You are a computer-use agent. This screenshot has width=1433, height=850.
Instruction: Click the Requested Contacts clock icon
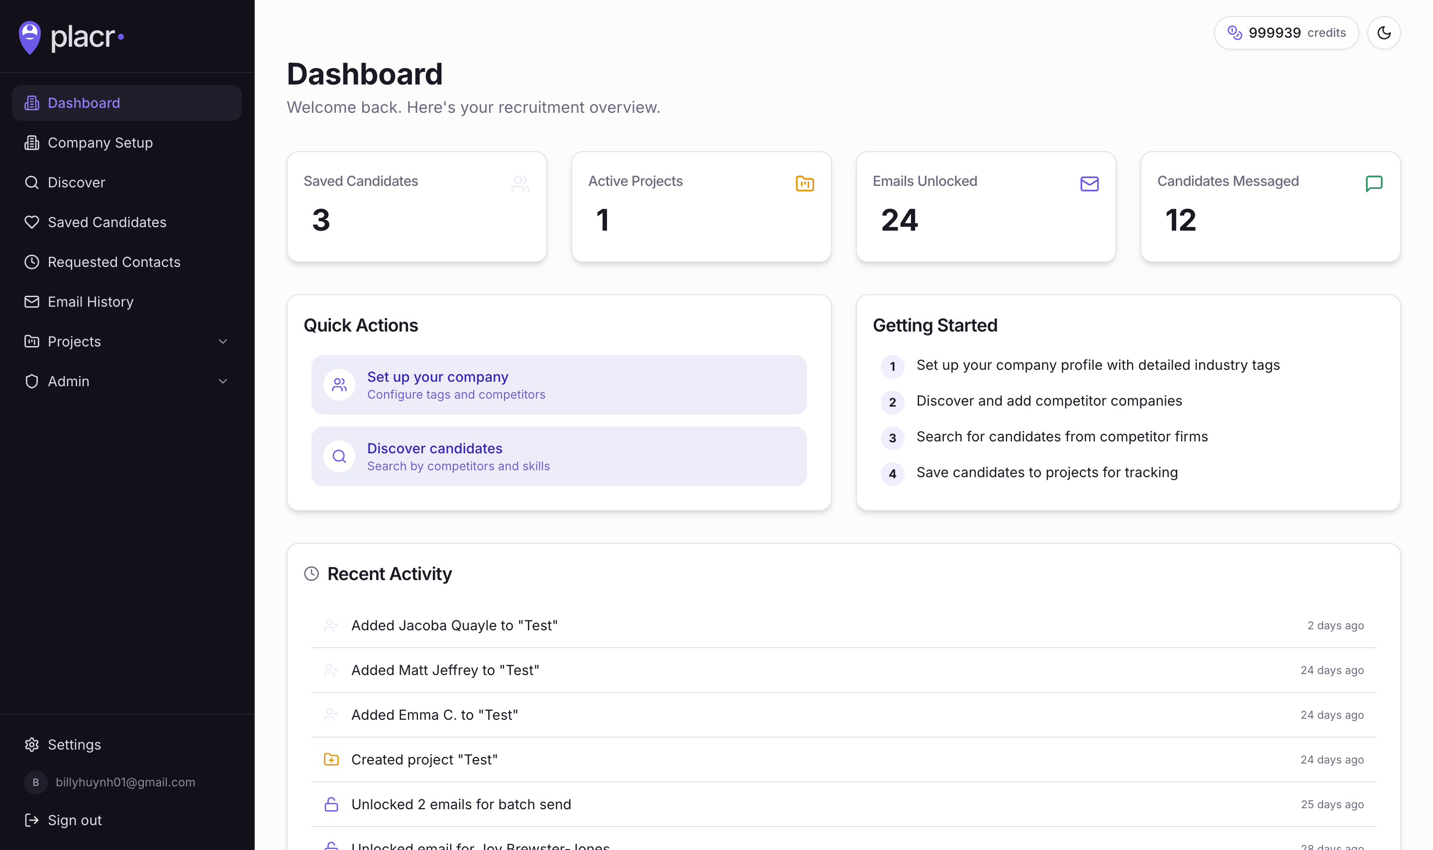31,262
